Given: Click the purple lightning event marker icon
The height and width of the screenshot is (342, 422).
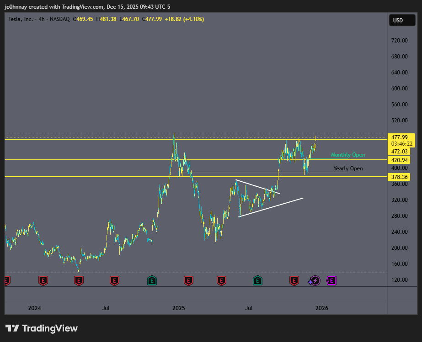Looking at the screenshot, I should (315, 281).
